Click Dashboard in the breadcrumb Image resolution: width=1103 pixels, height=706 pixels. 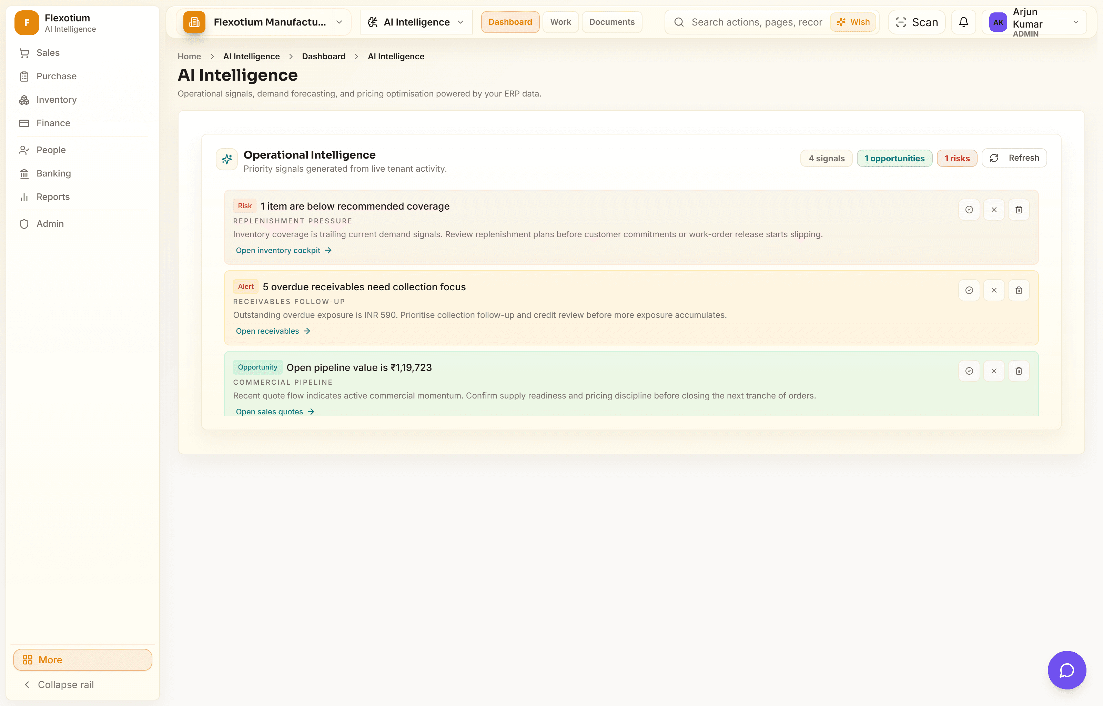point(324,57)
